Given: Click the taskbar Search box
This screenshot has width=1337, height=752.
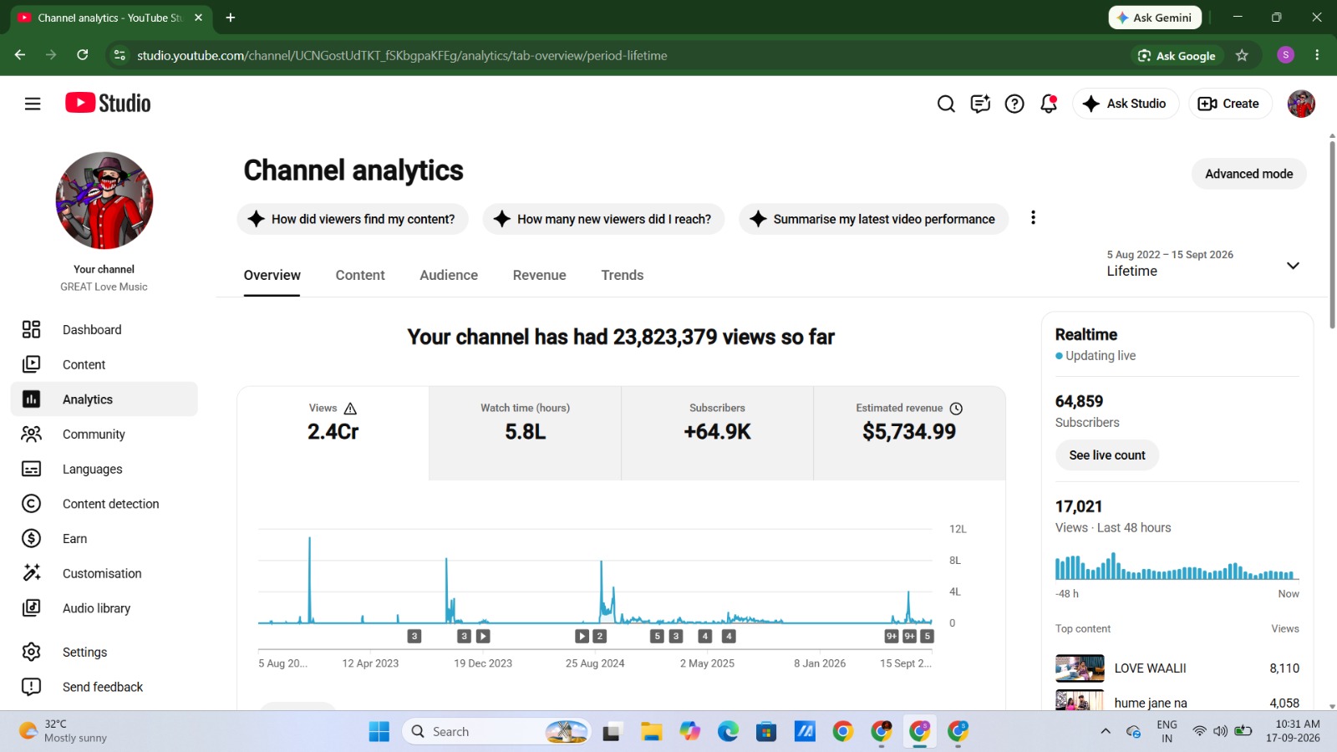Looking at the screenshot, I should 496,732.
